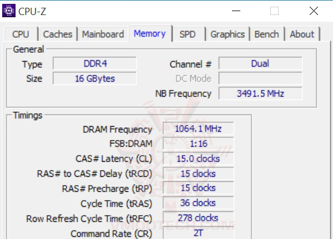The height and width of the screenshot is (239, 333).
Task: Close the CPU-Z window
Action: tap(314, 11)
